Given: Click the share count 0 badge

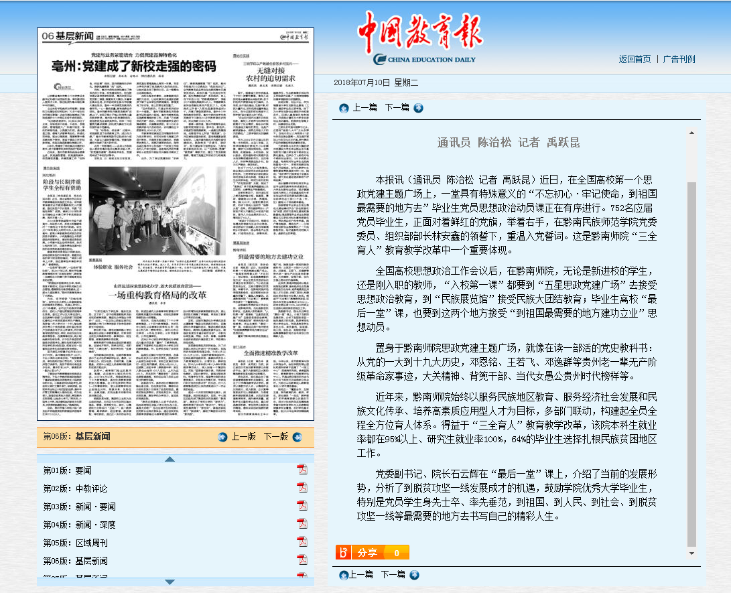Looking at the screenshot, I should pyautogui.click(x=397, y=552).
